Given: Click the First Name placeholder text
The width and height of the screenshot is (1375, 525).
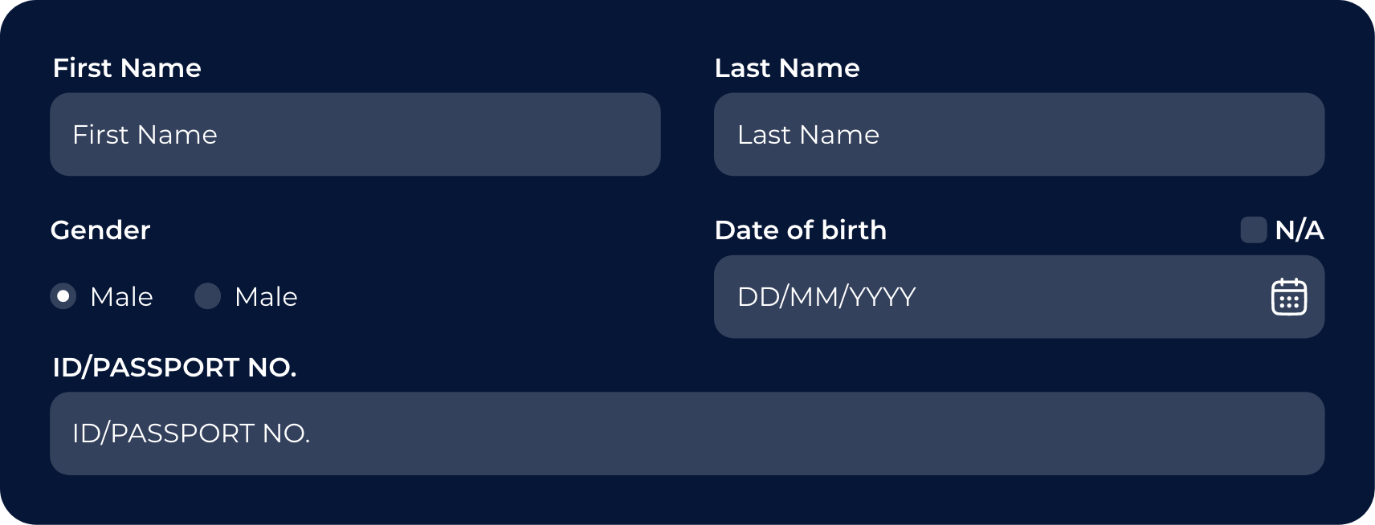Looking at the screenshot, I should point(145,135).
